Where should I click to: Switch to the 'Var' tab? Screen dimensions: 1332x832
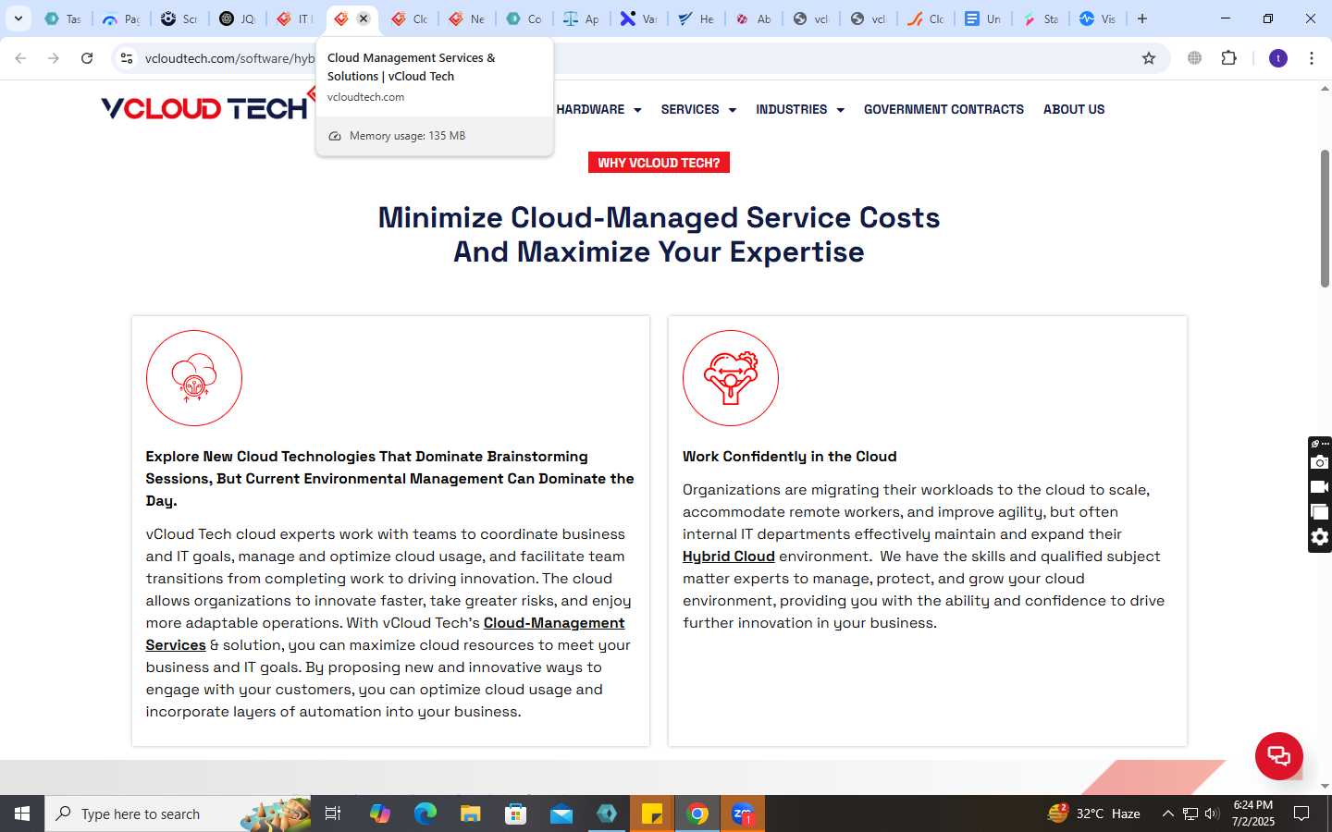[638, 18]
